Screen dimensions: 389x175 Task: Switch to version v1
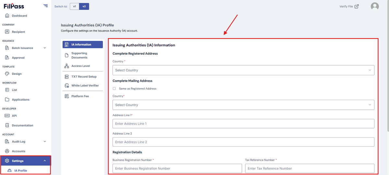pos(75,6)
